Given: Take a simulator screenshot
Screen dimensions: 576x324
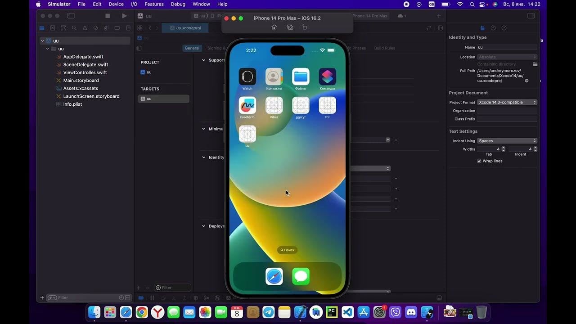Looking at the screenshot, I should coord(290,27).
